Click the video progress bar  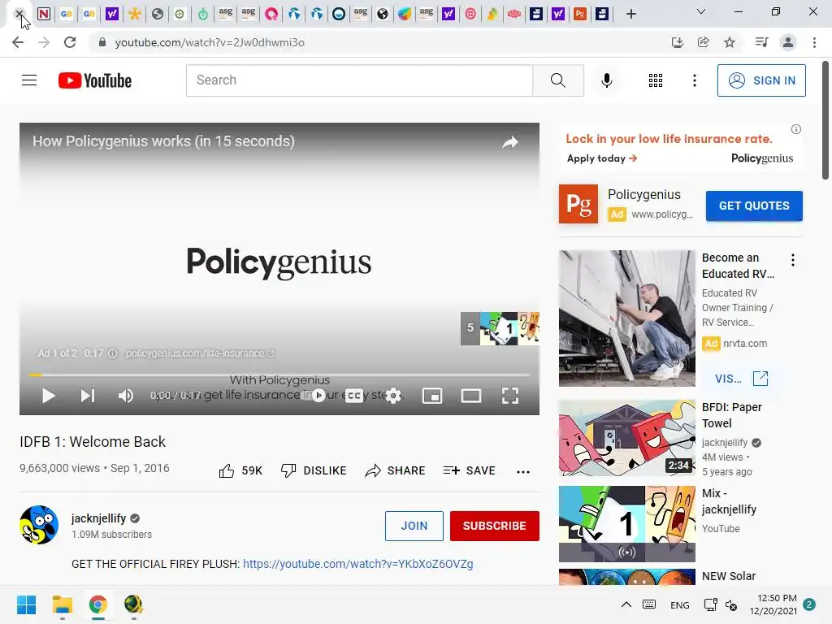279,375
